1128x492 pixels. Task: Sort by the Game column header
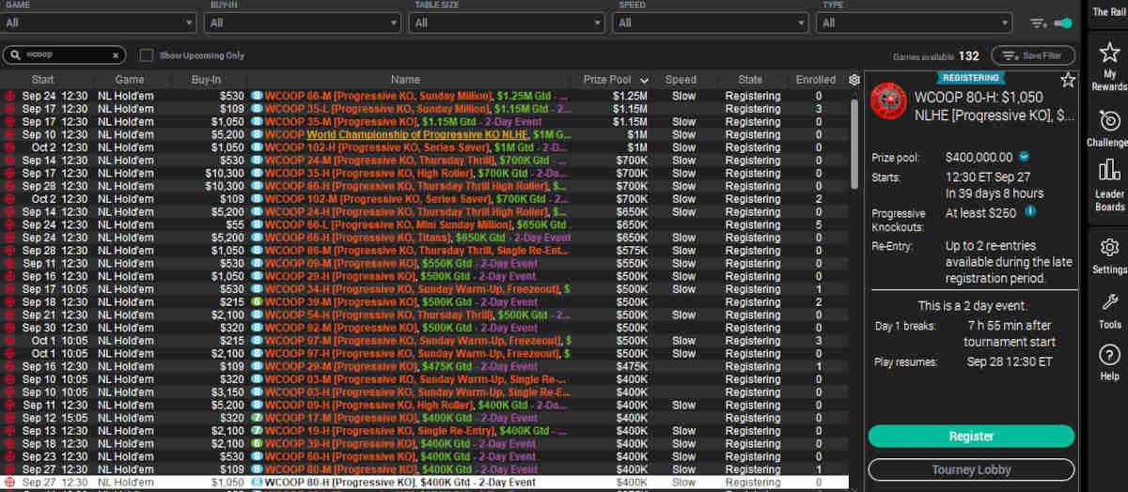(130, 80)
